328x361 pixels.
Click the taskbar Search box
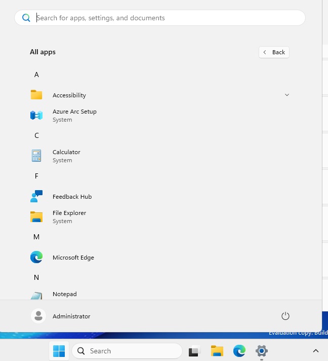tap(127, 351)
